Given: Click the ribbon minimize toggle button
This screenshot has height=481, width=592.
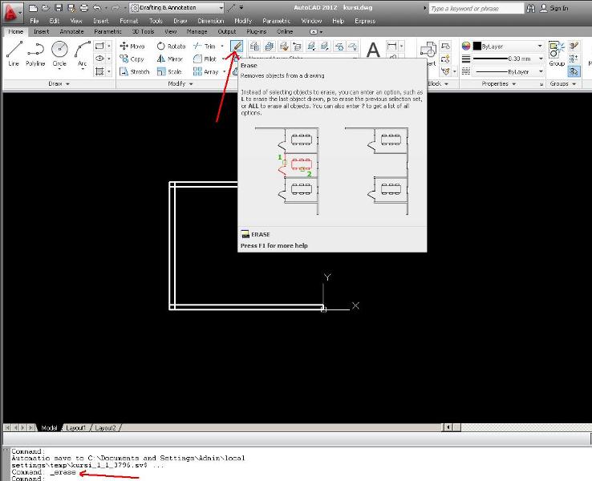Looking at the screenshot, I should [x=314, y=32].
